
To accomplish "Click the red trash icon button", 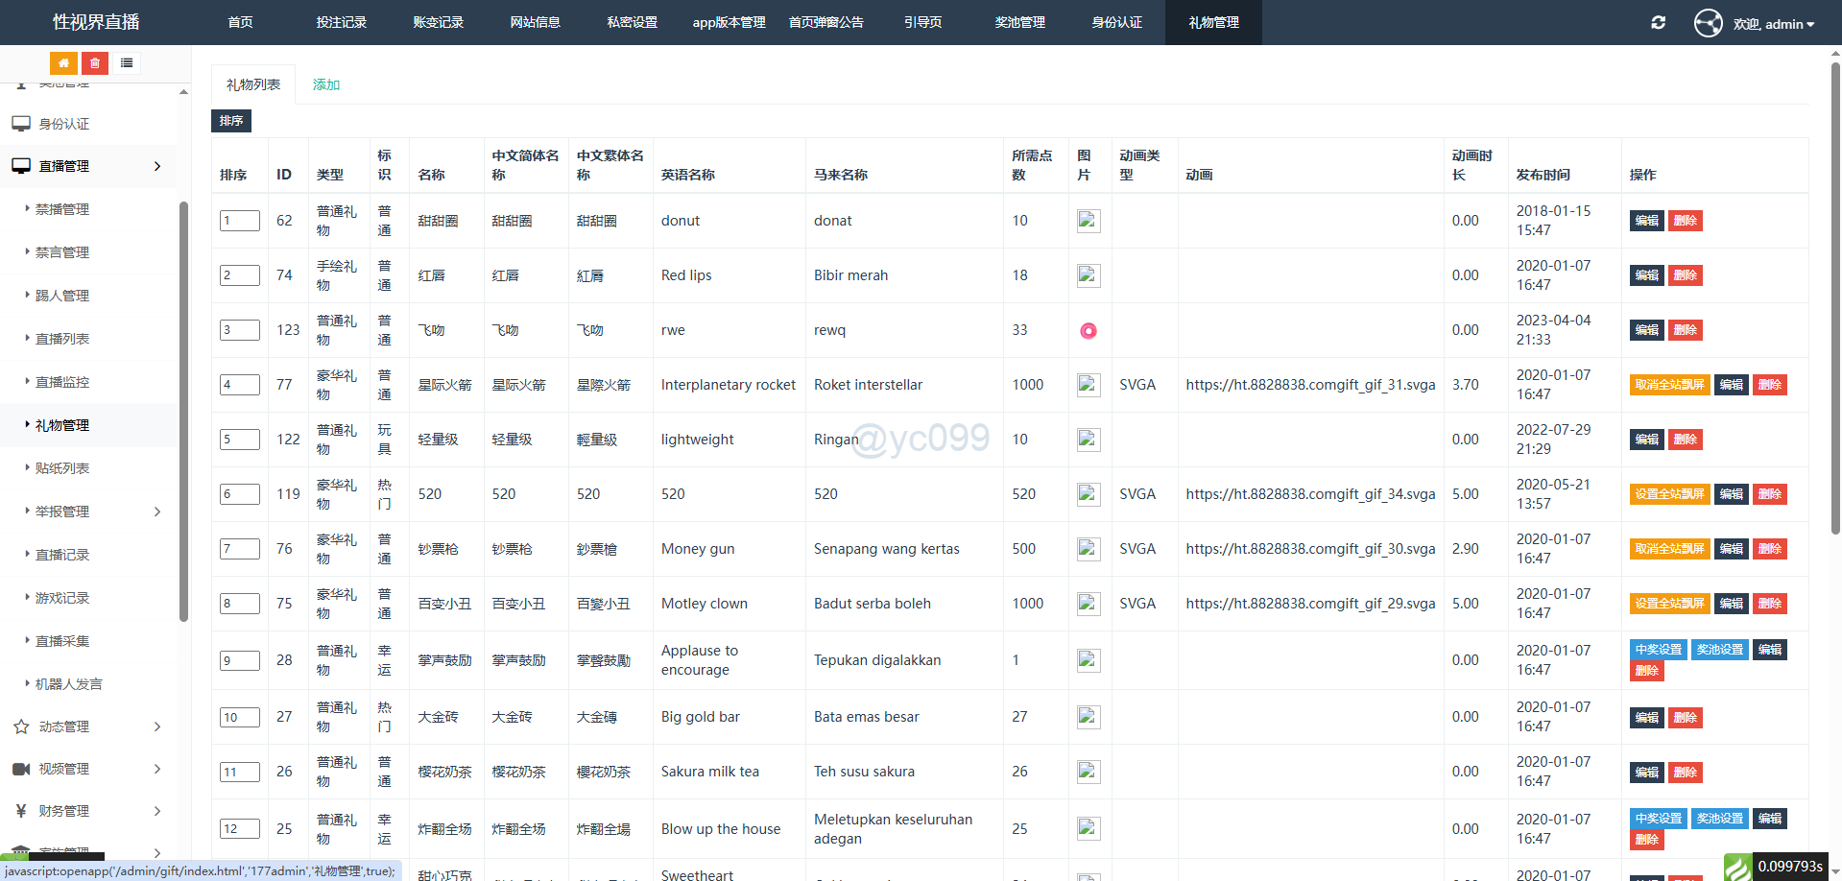I will [95, 63].
